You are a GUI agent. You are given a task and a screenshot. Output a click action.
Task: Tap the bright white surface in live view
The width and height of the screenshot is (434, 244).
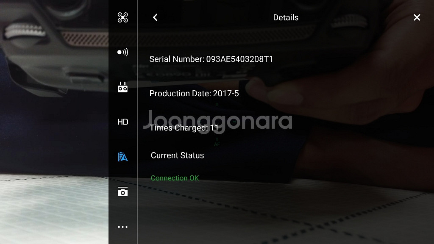click(x=47, y=208)
